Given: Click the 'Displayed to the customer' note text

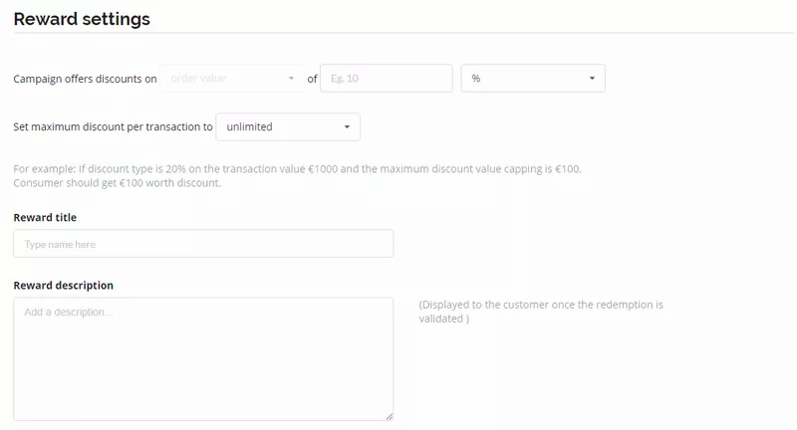Looking at the screenshot, I should (541, 312).
